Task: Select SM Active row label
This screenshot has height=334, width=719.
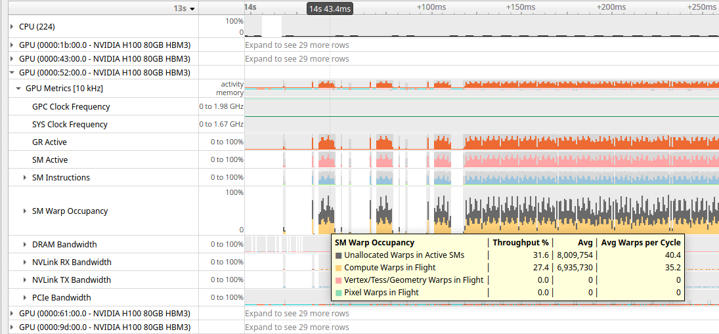Action: tap(50, 160)
